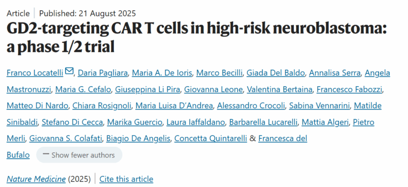The image size is (408, 187).
Task: Collapse list with Show fewer authors
Action: coord(79,155)
